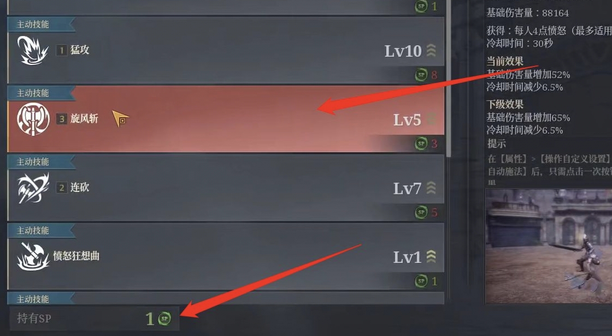The height and width of the screenshot is (336, 612).
Task: Select the 猛攻 skill icon
Action: [x=33, y=50]
